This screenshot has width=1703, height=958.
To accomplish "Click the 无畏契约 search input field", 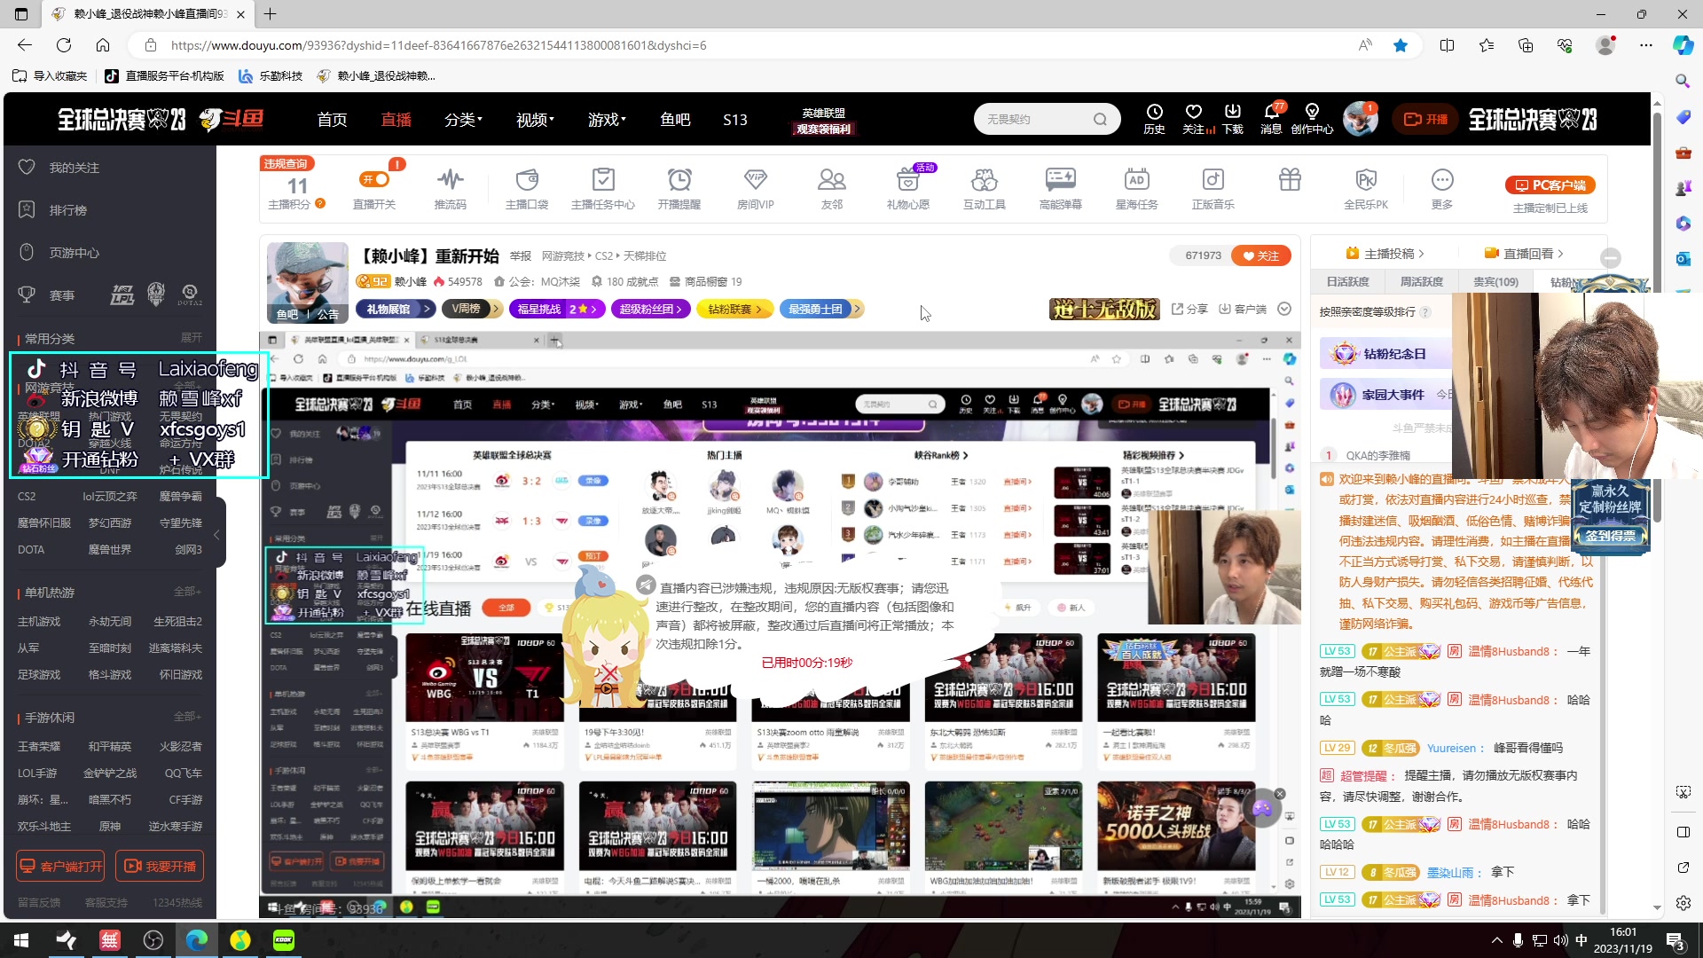I will click(x=1034, y=119).
